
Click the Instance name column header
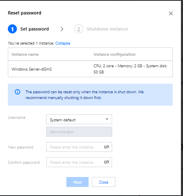(25, 54)
